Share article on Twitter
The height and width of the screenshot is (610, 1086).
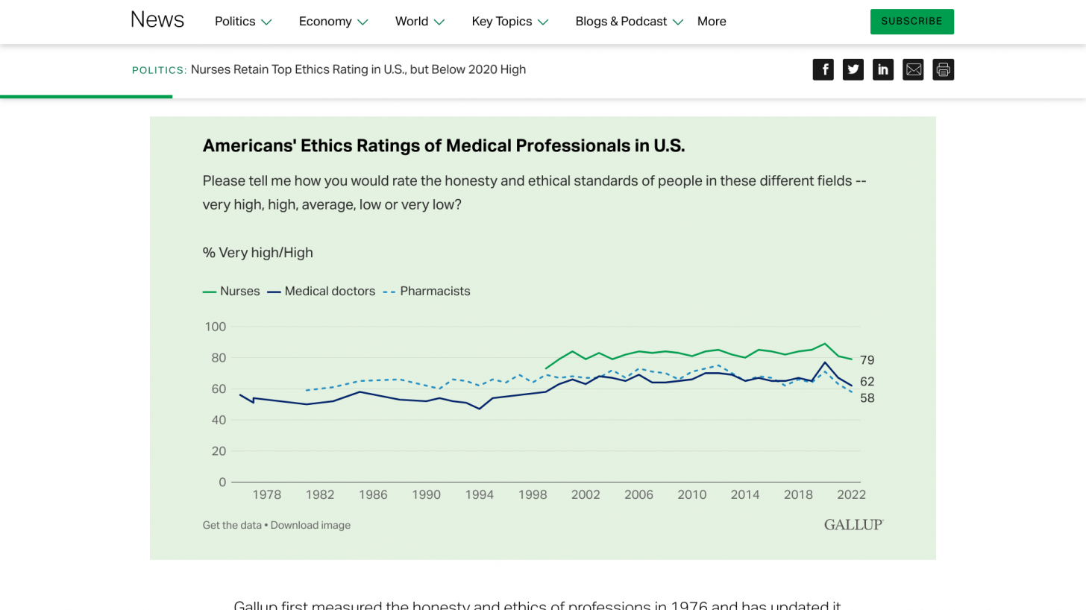(x=853, y=70)
